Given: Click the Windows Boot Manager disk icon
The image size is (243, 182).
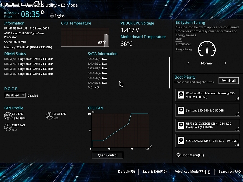Looking at the screenshot, I should click(181, 95).
